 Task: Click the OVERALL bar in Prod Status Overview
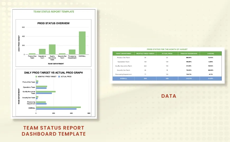pos(82,43)
